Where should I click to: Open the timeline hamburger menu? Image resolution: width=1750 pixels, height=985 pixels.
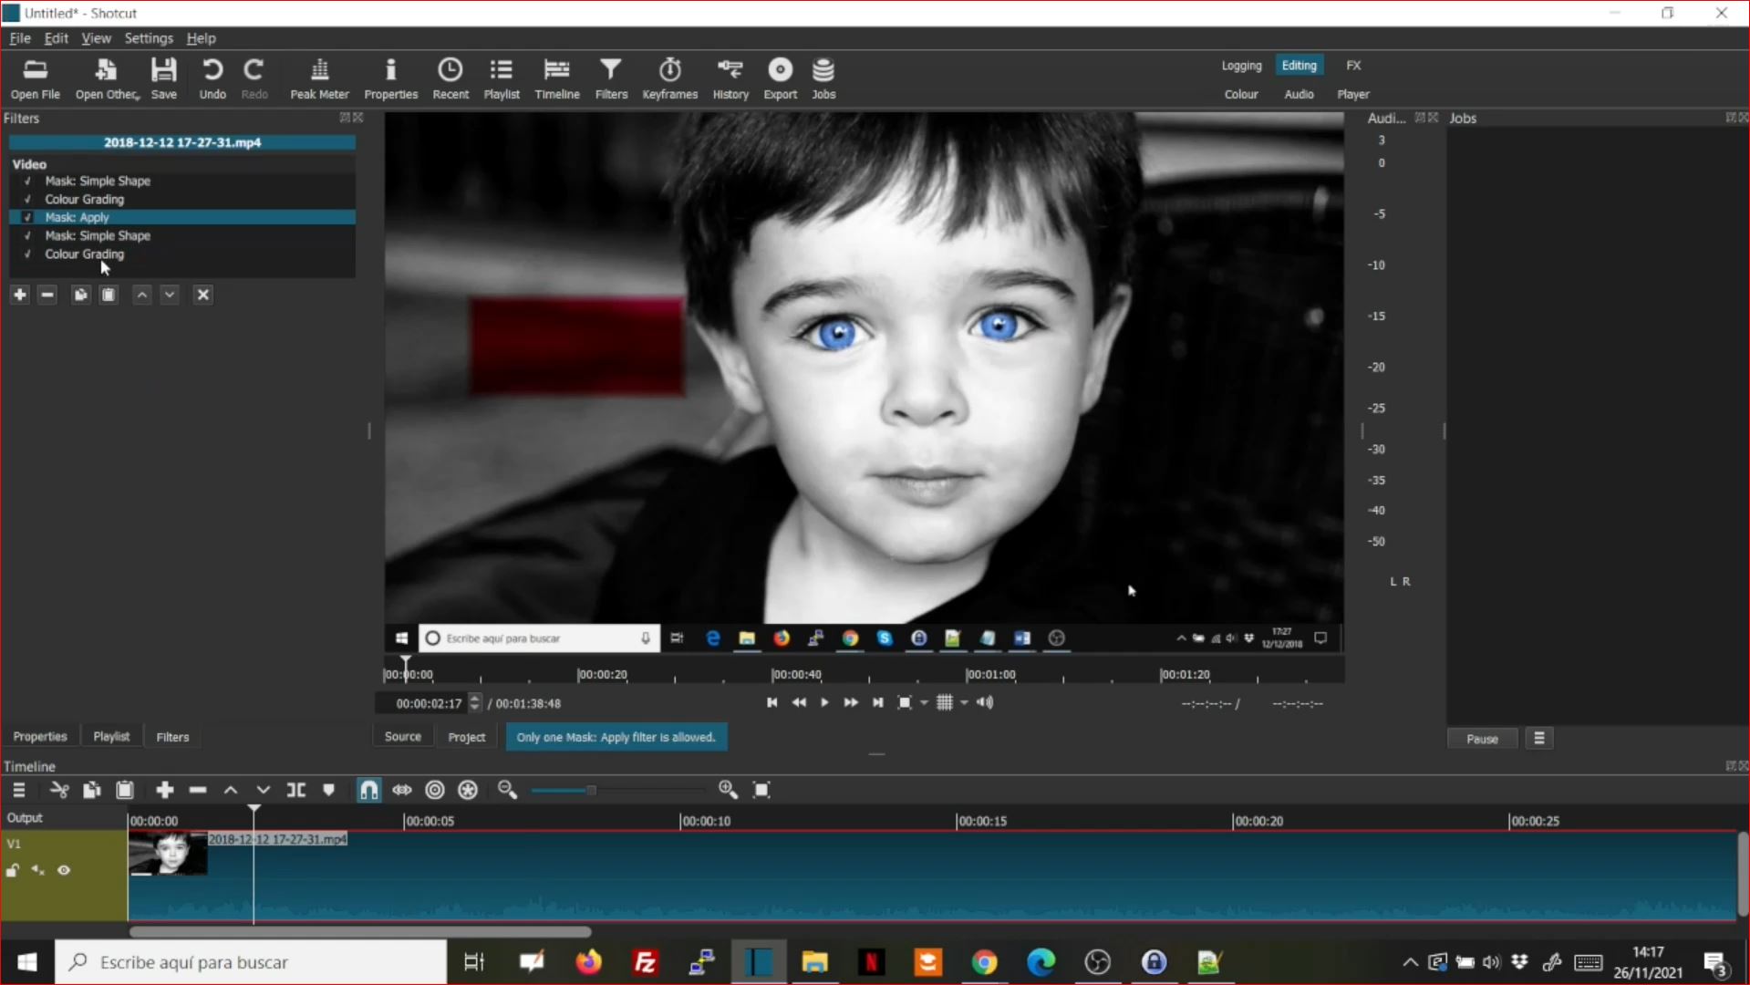[19, 790]
